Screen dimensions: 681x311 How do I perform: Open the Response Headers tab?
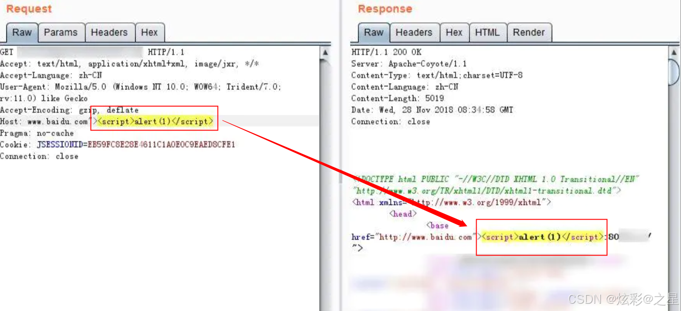pyautogui.click(x=414, y=33)
